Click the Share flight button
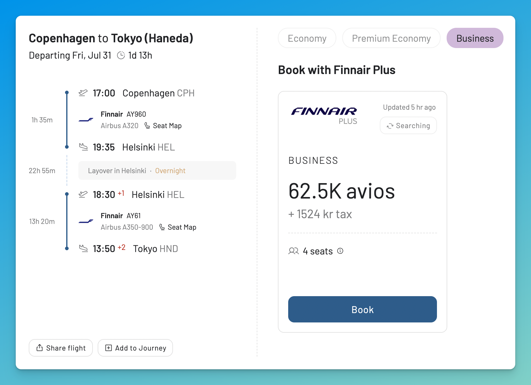Viewport: 531px width, 385px height. pyautogui.click(x=61, y=348)
